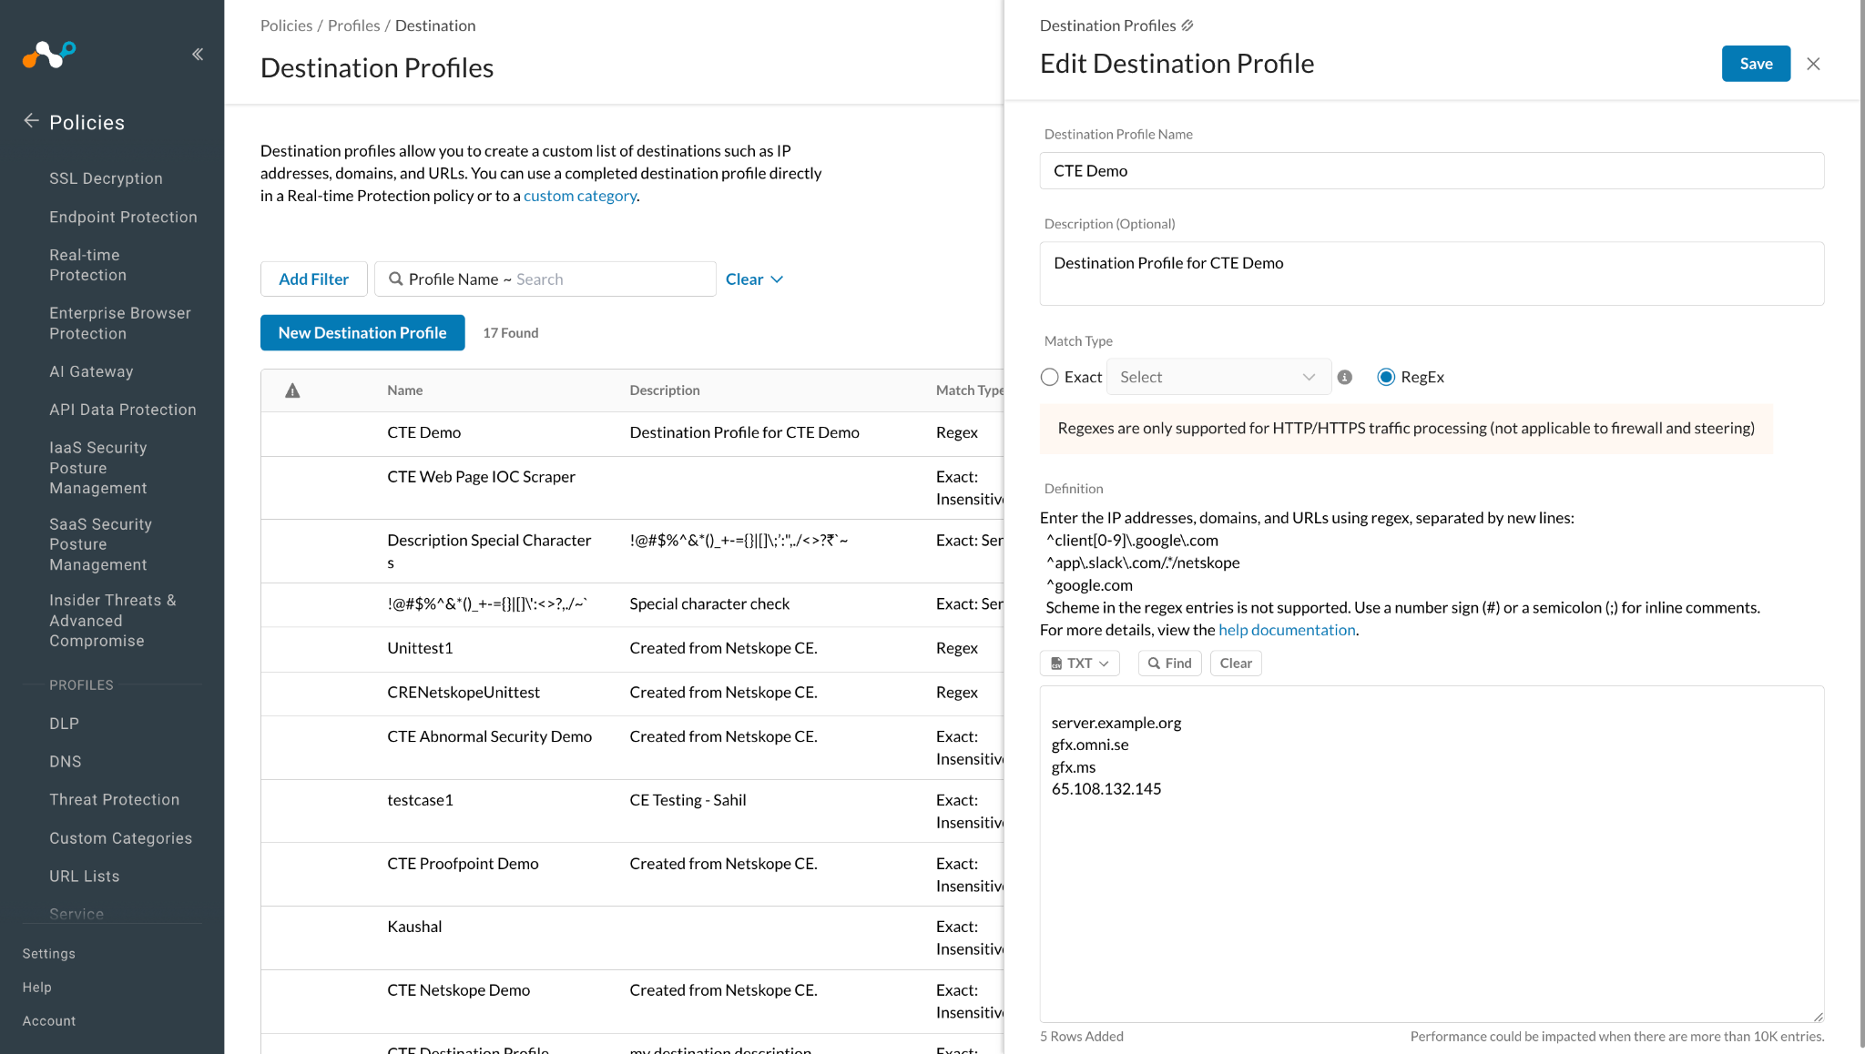Open Threat Protection profiles
Viewport: 1865px width, 1054px height.
pyautogui.click(x=115, y=800)
